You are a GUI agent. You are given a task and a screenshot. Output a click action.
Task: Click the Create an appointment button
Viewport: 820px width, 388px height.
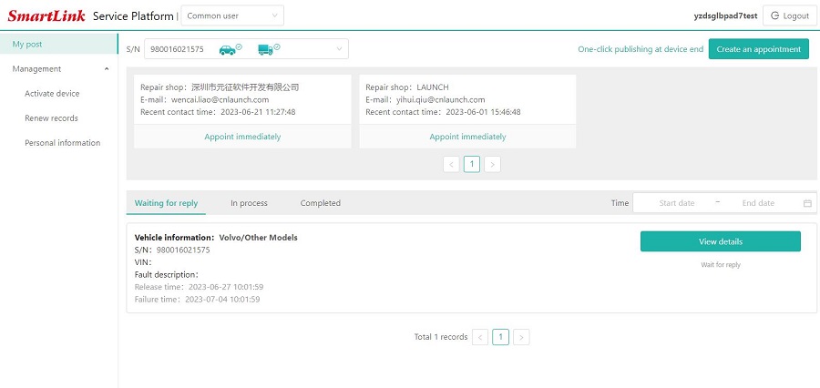(758, 49)
